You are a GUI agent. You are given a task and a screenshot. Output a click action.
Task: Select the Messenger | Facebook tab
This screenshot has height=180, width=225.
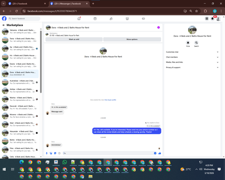click(69, 4)
